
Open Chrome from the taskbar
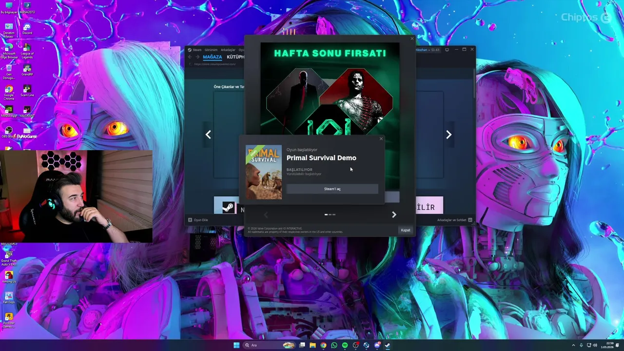point(323,345)
